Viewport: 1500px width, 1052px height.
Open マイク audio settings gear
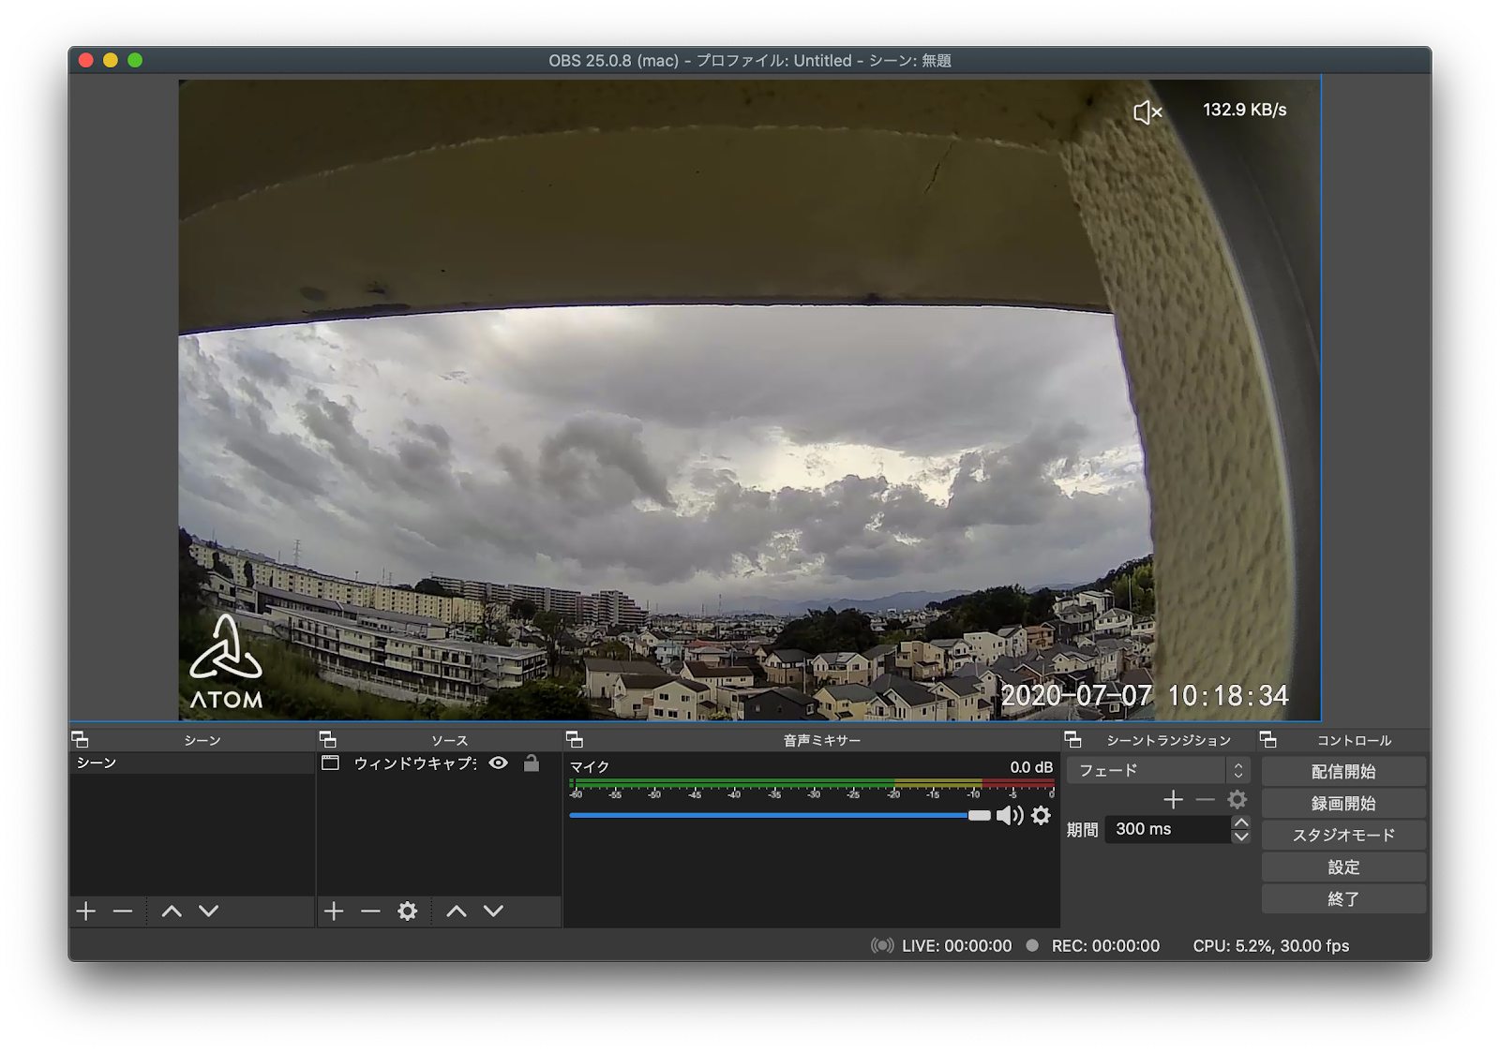pos(1041,815)
